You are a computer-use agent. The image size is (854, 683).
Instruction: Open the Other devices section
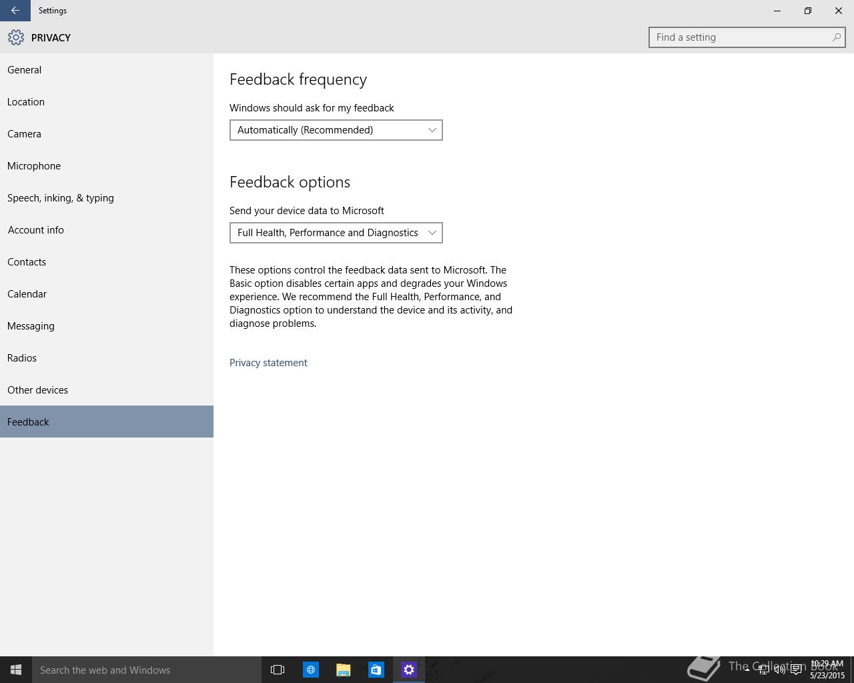(x=107, y=390)
